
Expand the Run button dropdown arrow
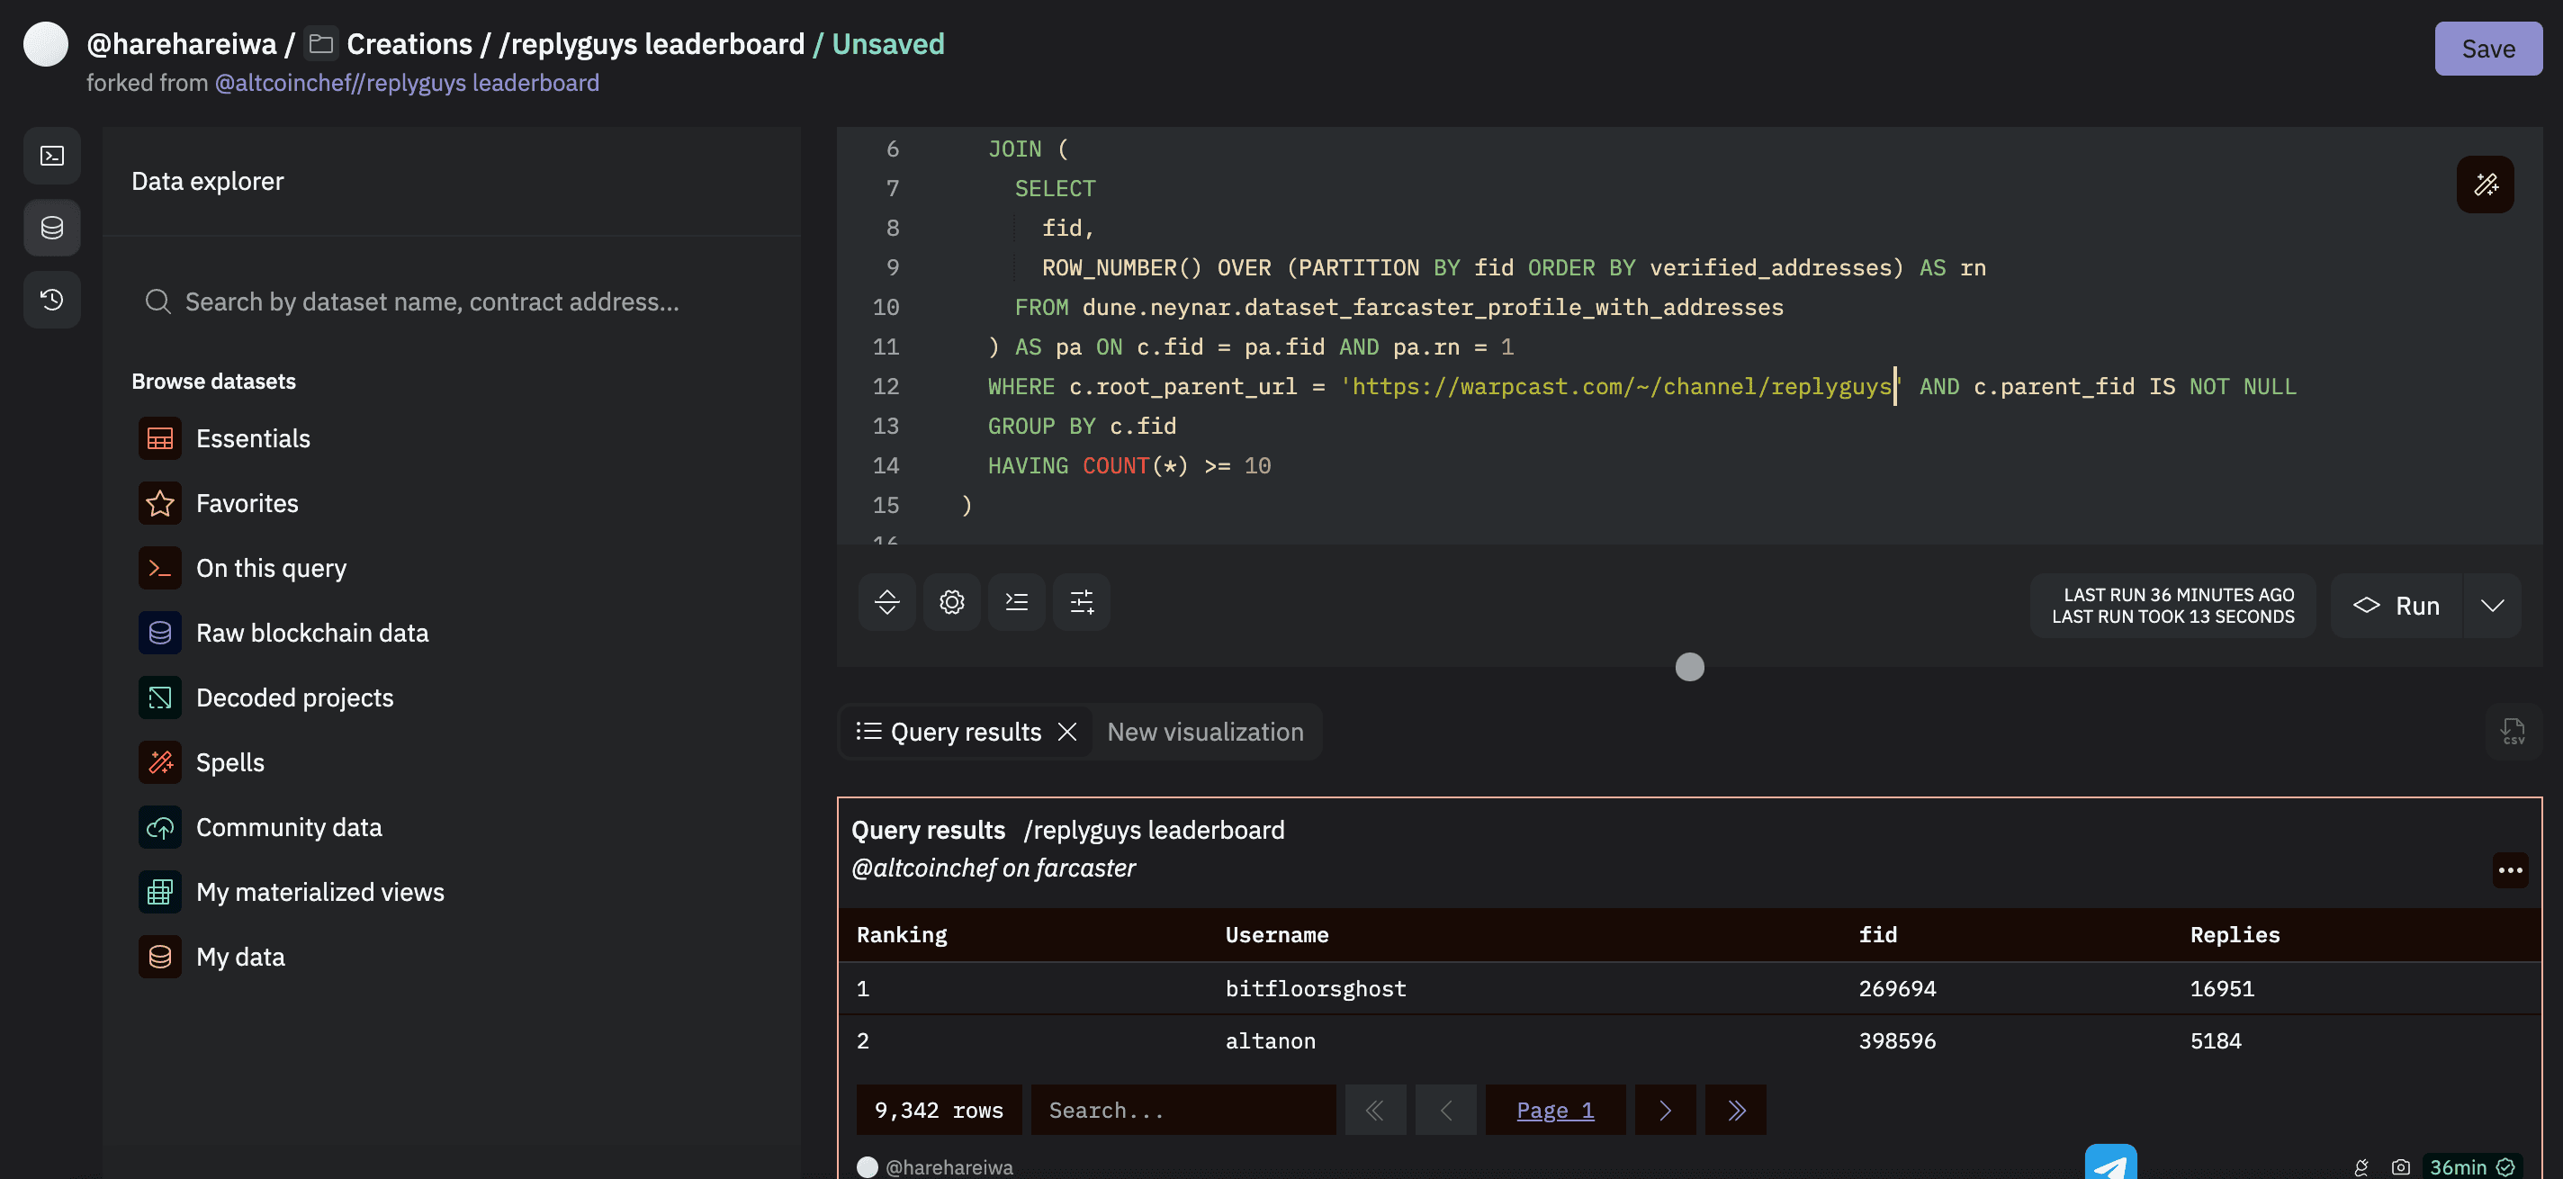[x=2491, y=606]
